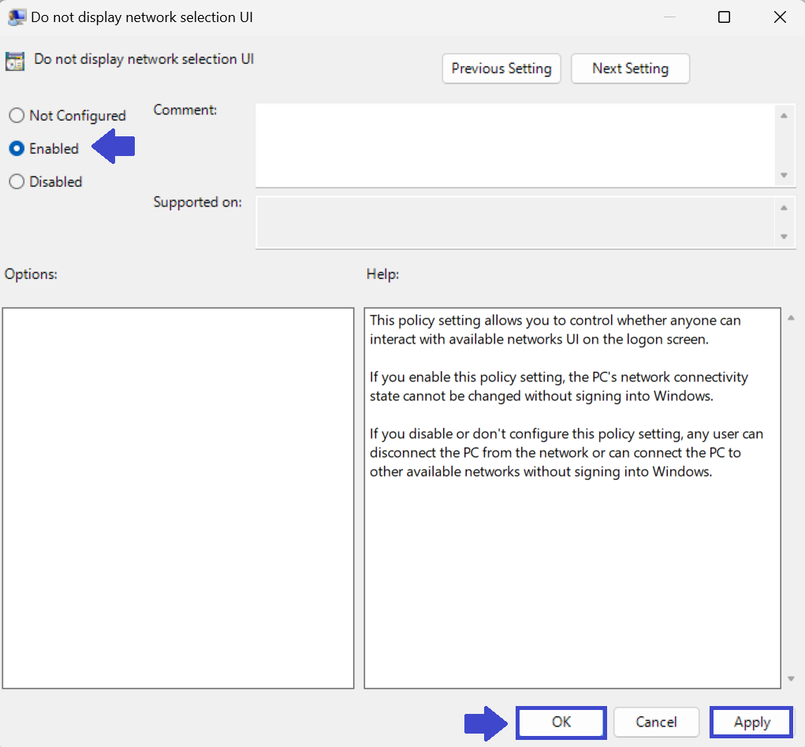Click the policy document icon in the title bar
The width and height of the screenshot is (805, 747).
coord(17,17)
